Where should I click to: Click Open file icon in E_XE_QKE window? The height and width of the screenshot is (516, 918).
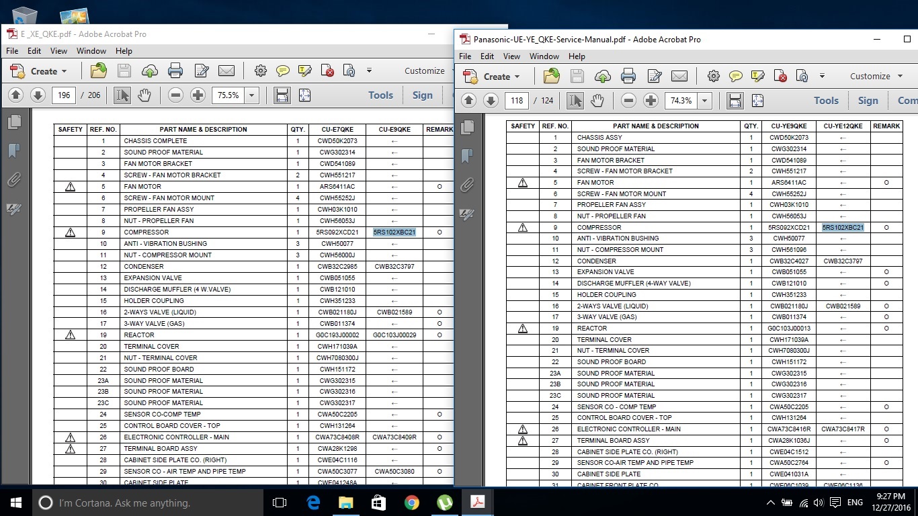(x=99, y=71)
